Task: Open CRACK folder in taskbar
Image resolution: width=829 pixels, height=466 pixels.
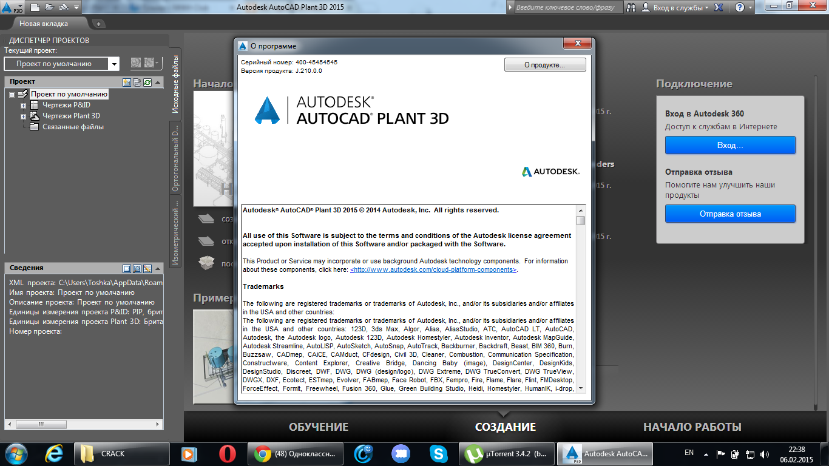Action: point(121,453)
